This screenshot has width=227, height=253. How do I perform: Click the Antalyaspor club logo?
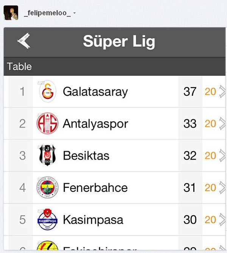(x=47, y=123)
